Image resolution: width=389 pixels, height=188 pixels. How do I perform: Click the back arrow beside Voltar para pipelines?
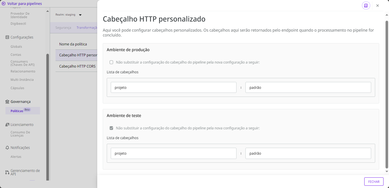point(4,4)
